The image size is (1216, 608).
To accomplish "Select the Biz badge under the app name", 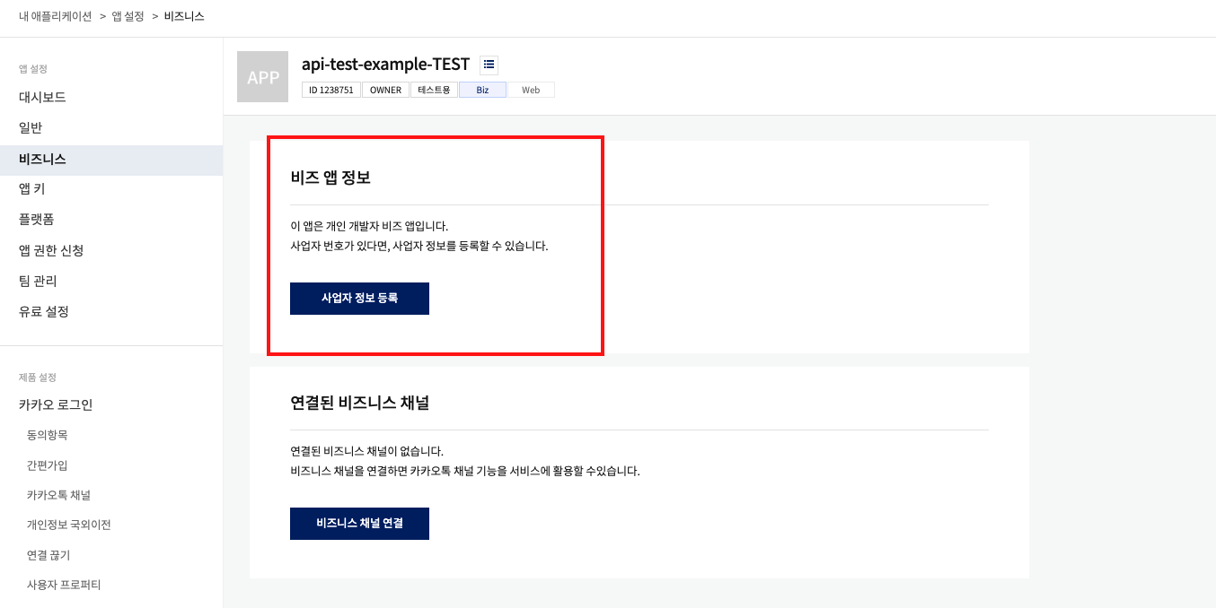I will pyautogui.click(x=482, y=89).
